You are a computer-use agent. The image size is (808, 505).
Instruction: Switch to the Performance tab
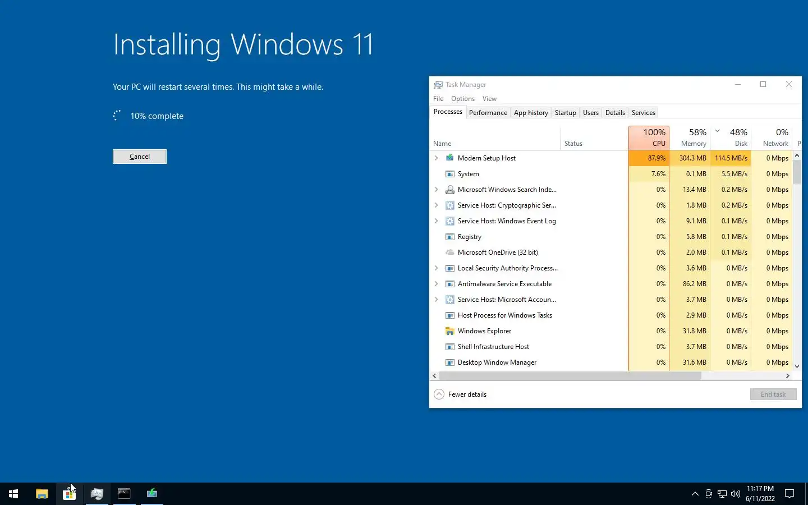(488, 113)
